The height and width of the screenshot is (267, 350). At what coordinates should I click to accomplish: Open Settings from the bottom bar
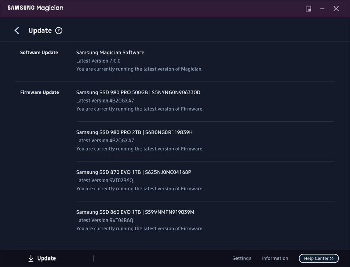coord(242,258)
